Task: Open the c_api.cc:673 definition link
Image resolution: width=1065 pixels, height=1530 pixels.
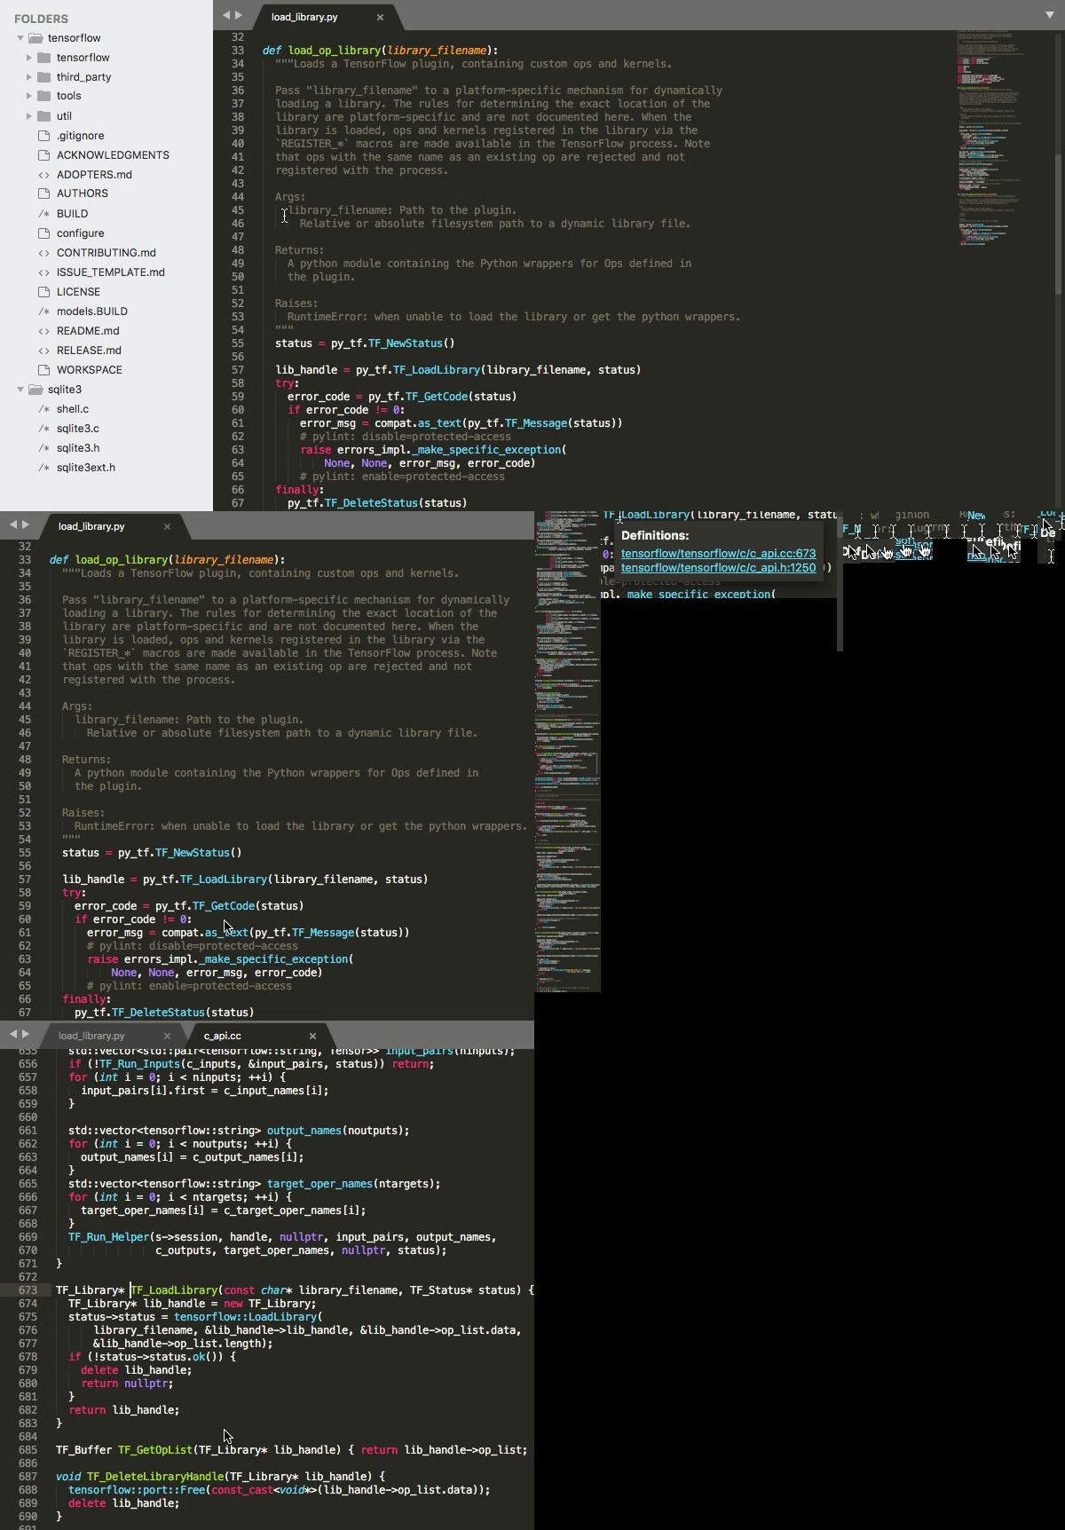Action: pyautogui.click(x=718, y=554)
